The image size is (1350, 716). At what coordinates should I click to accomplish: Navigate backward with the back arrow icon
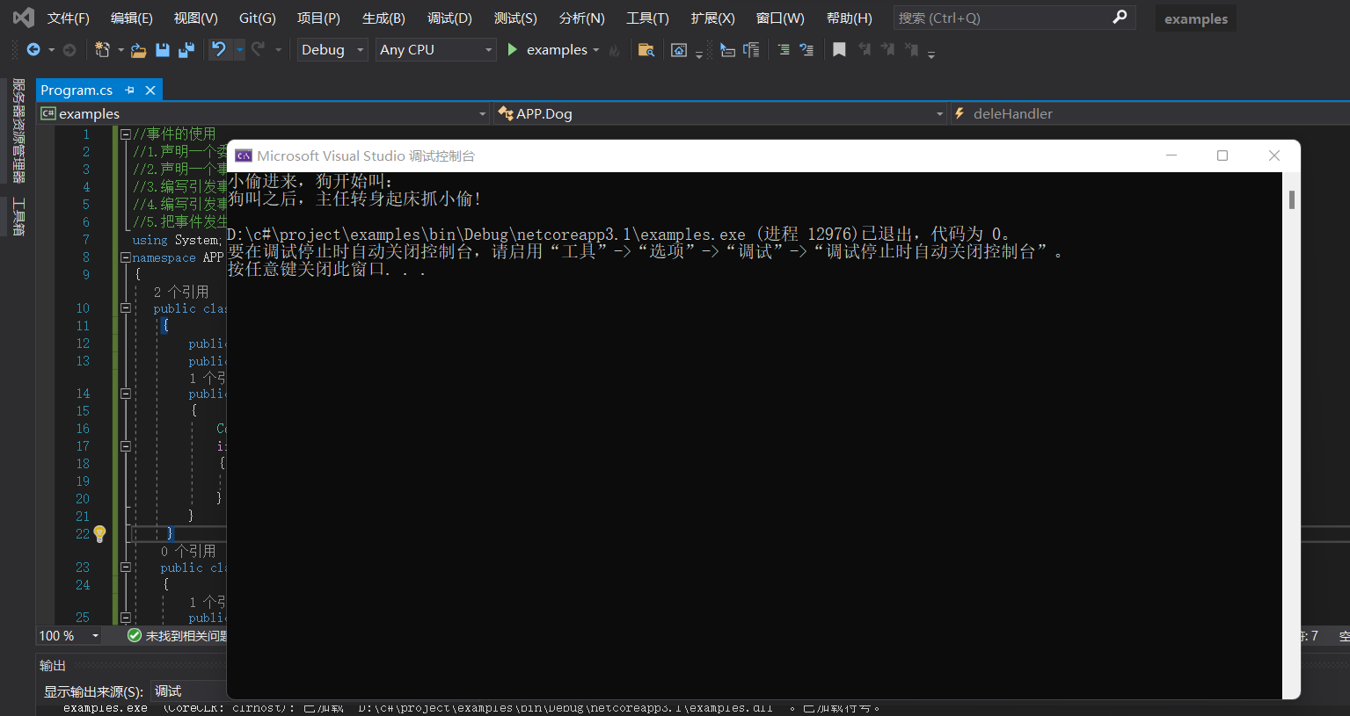click(33, 50)
